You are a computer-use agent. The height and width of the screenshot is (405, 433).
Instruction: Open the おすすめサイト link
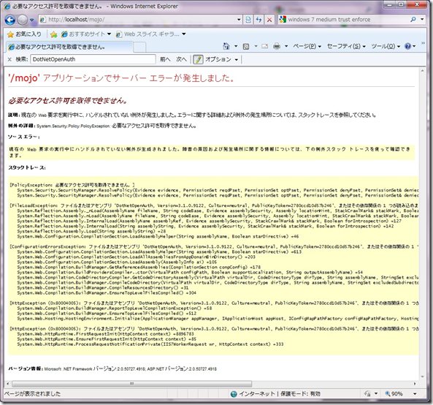point(86,34)
